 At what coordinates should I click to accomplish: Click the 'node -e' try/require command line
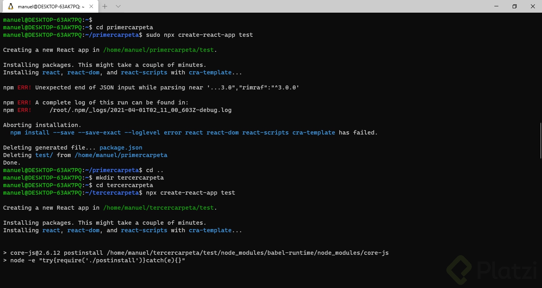(x=94, y=260)
